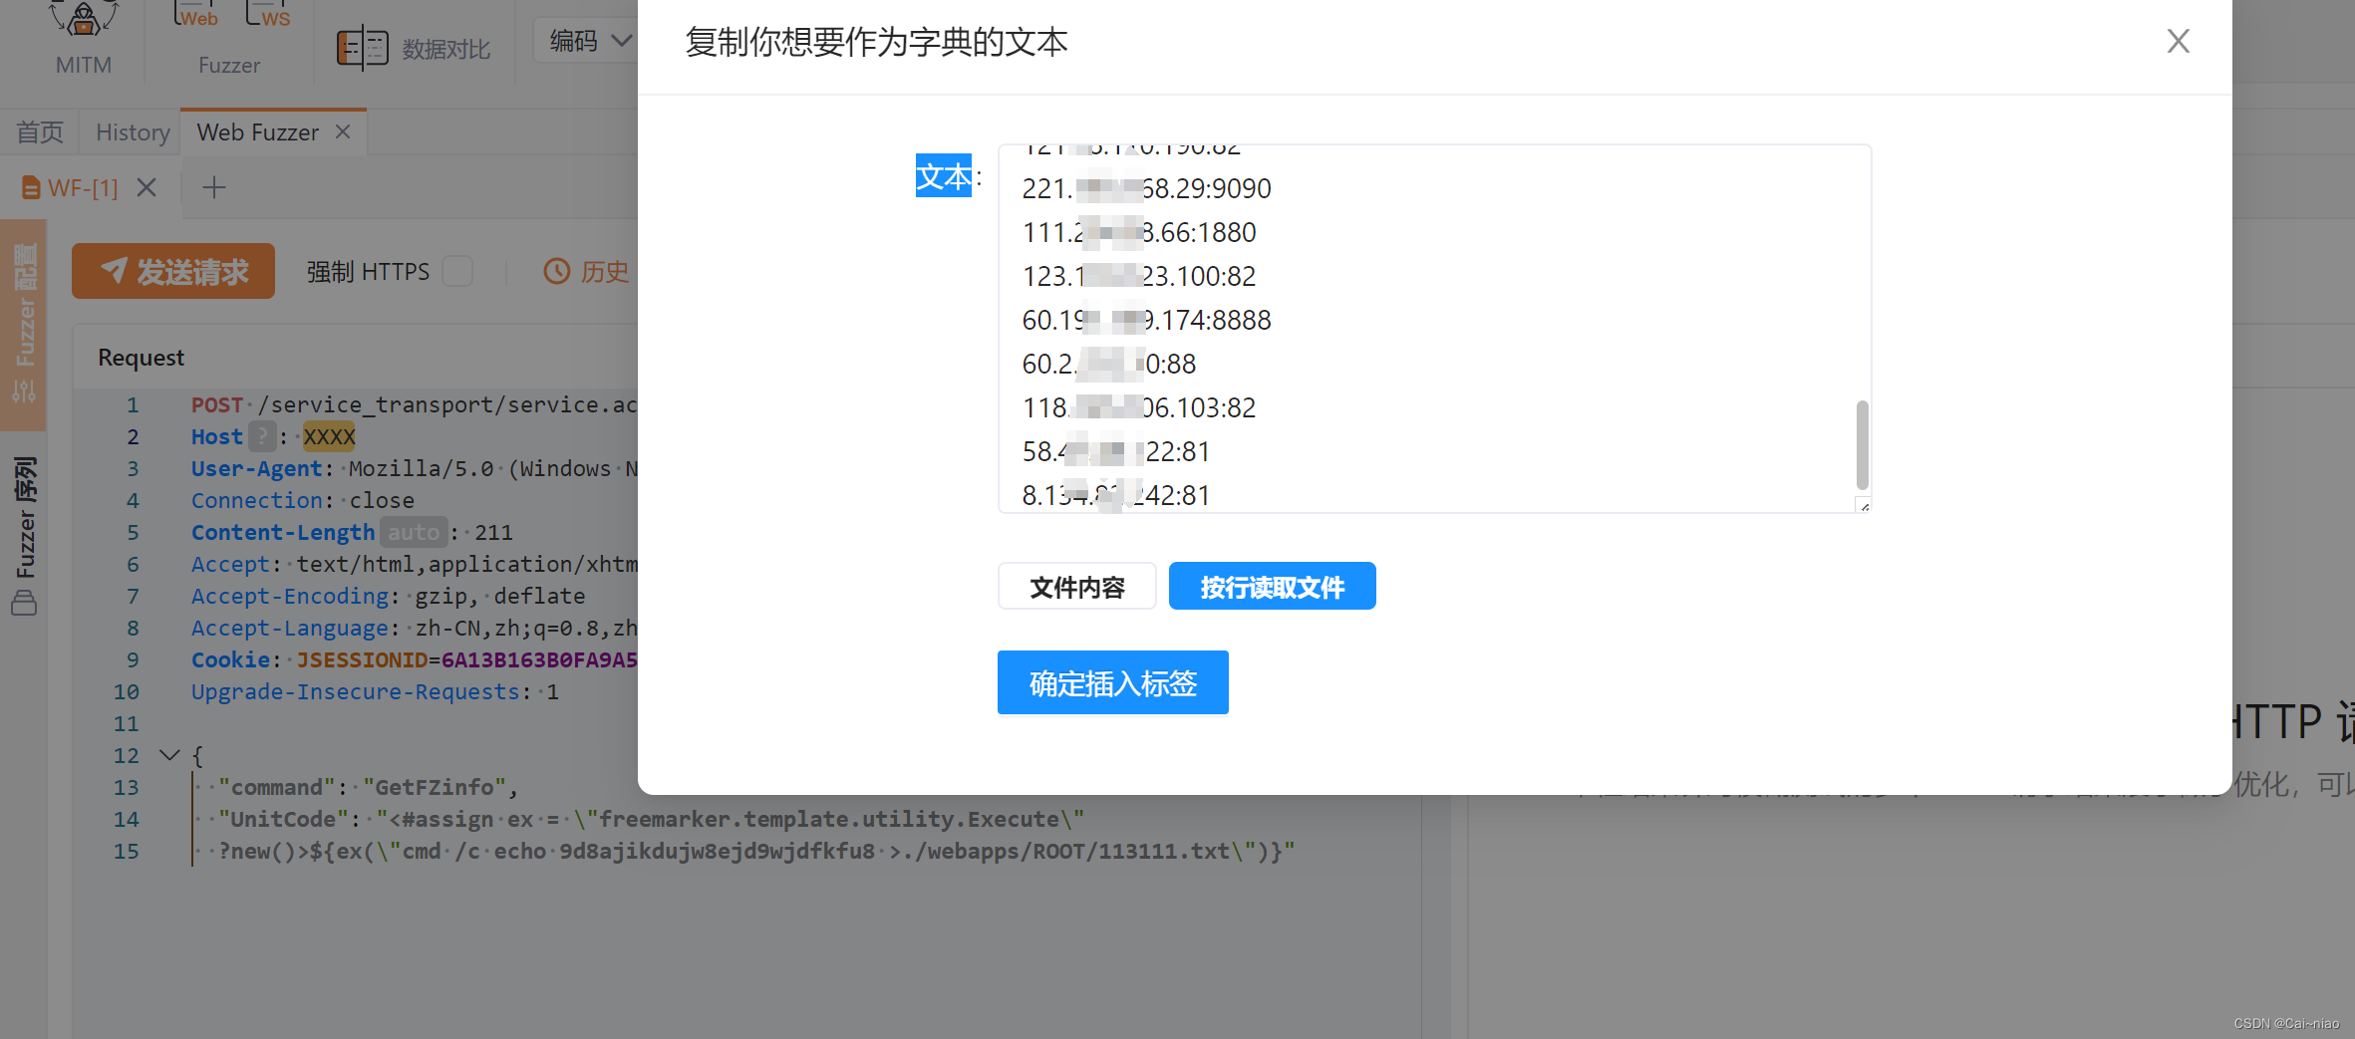Select the 文件内容 option
The image size is (2355, 1039).
tap(1076, 587)
